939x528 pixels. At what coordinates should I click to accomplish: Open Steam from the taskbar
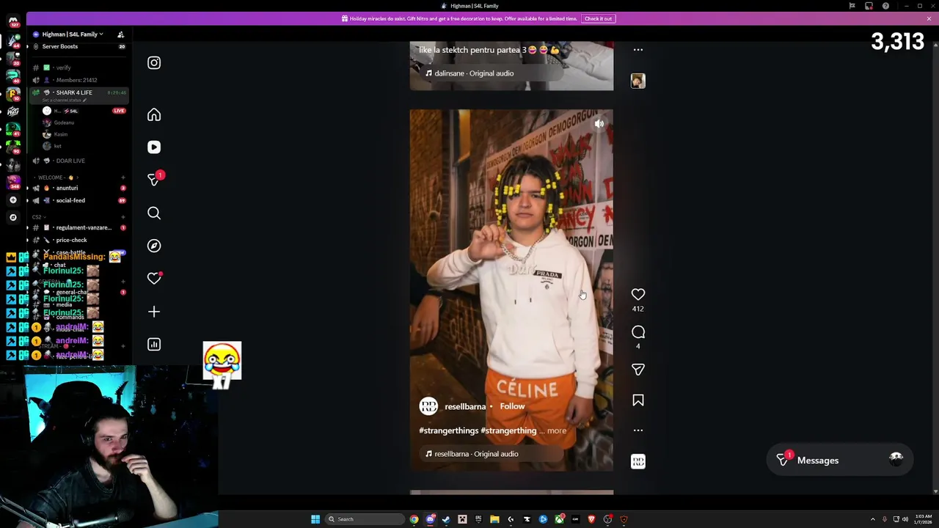pyautogui.click(x=446, y=519)
